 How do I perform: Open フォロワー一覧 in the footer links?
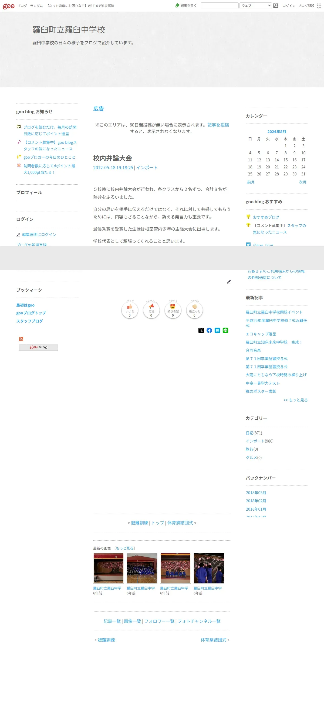159,621
